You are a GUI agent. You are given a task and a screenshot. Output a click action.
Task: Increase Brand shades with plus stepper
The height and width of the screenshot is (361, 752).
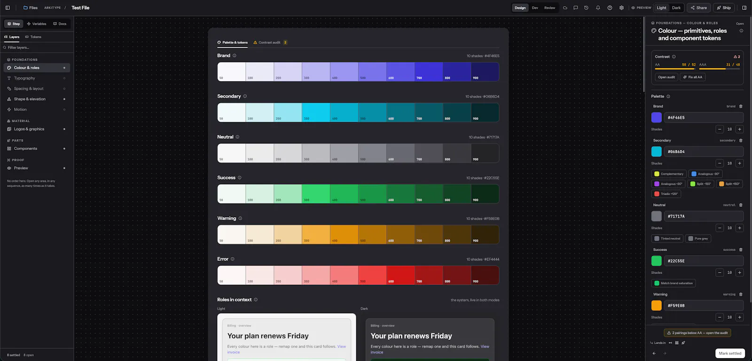tap(739, 129)
